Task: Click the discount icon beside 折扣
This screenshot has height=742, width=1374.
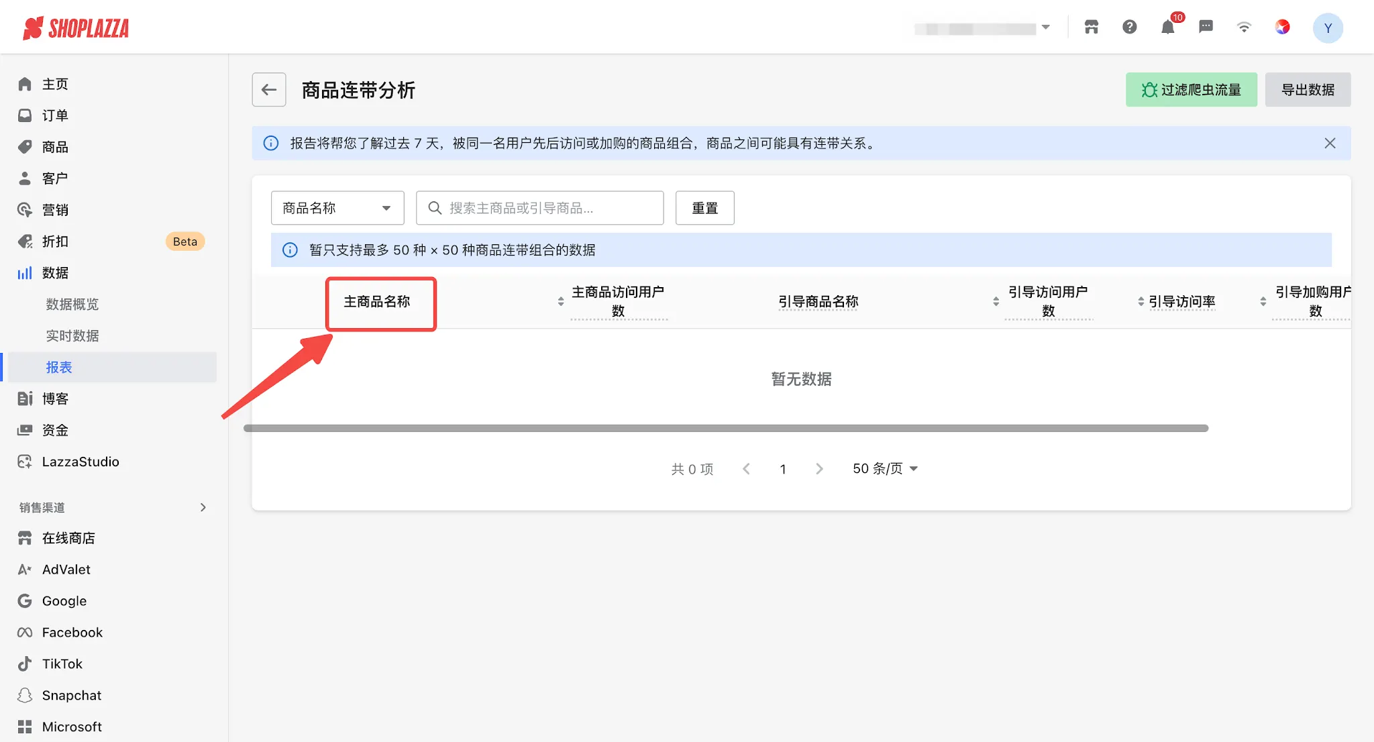Action: pos(25,242)
